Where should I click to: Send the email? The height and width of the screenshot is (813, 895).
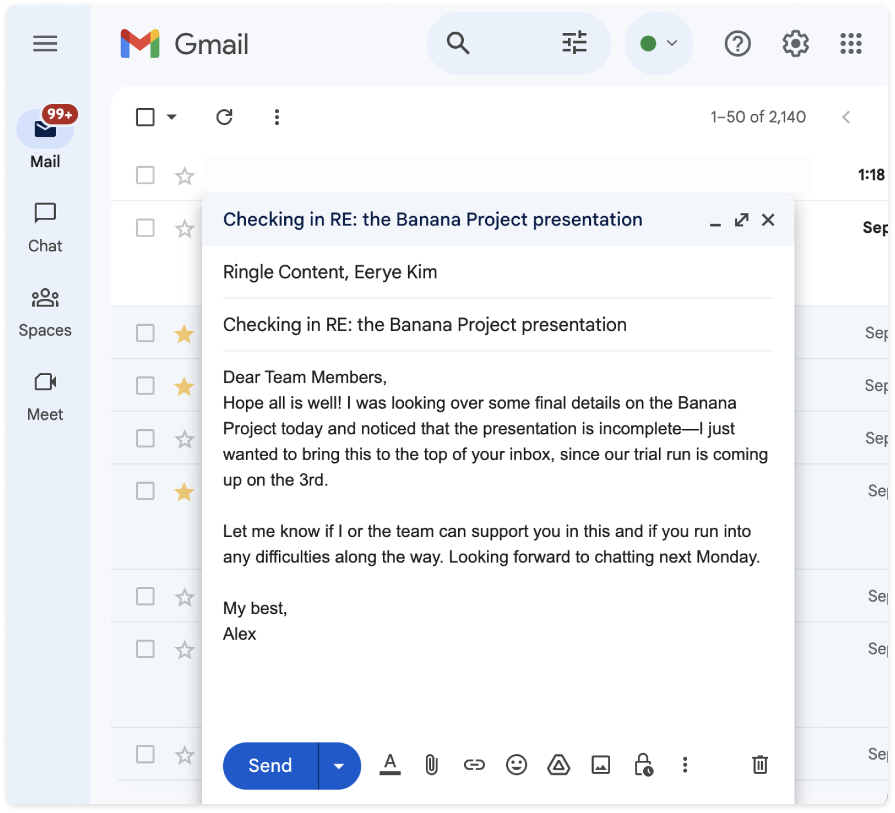270,765
